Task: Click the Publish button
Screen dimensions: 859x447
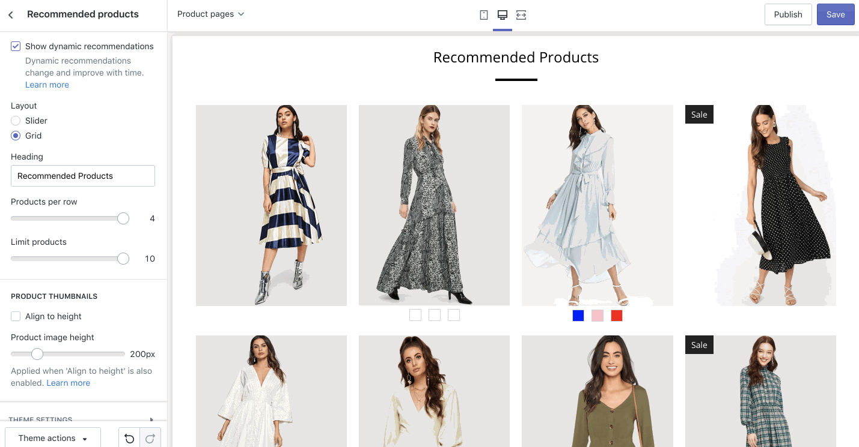Action: click(x=787, y=14)
